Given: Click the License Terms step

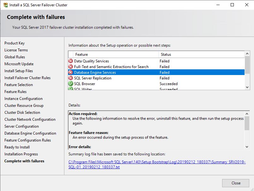Looking at the screenshot, I should [16, 50].
